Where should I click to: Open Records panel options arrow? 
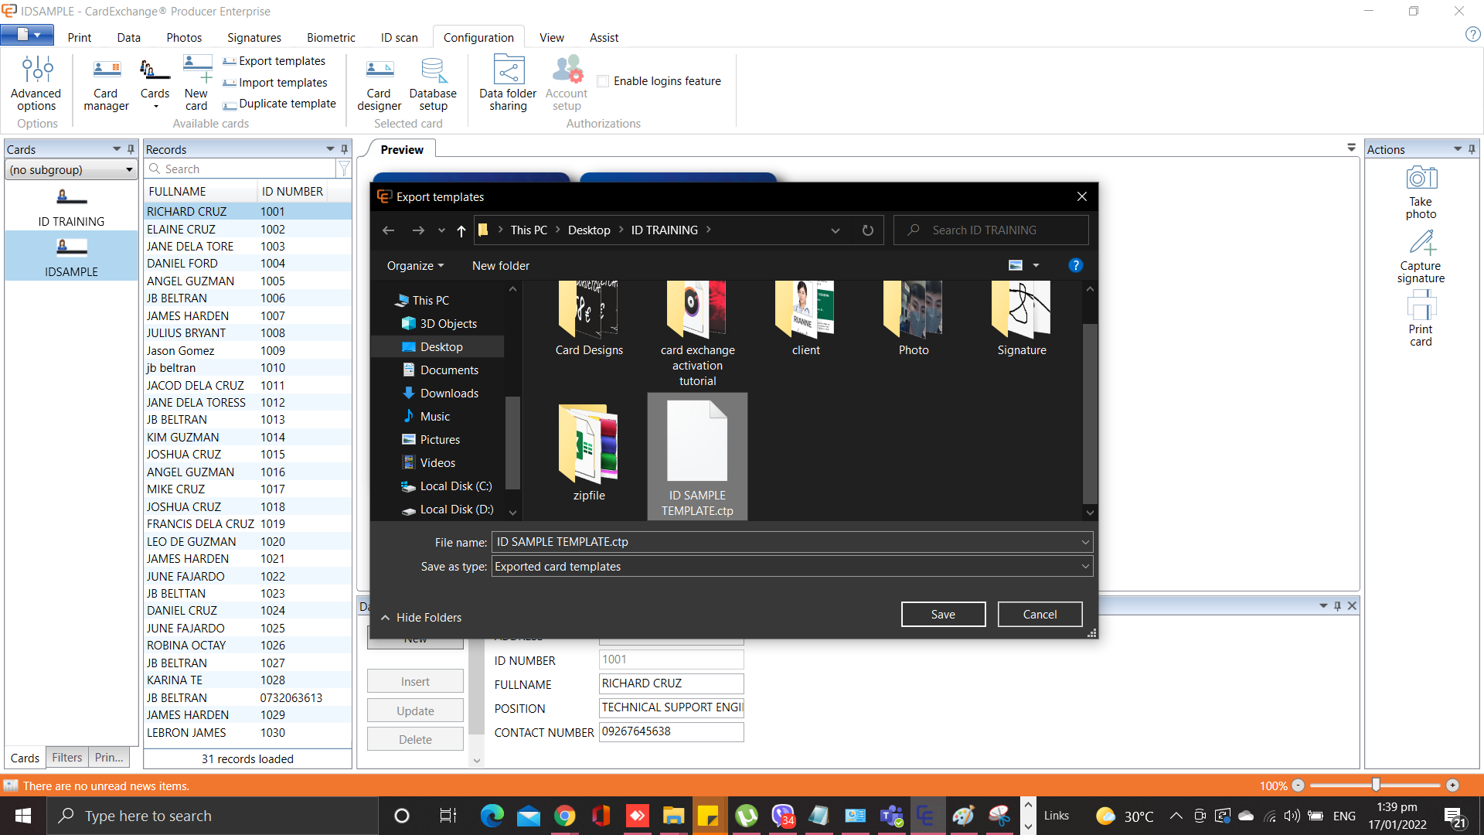[x=331, y=149]
